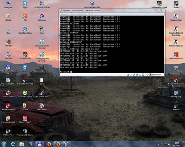This screenshot has height=147, width=185.
Task: Open the Urządzenia menu in VirtualBox
Action: 81,14
